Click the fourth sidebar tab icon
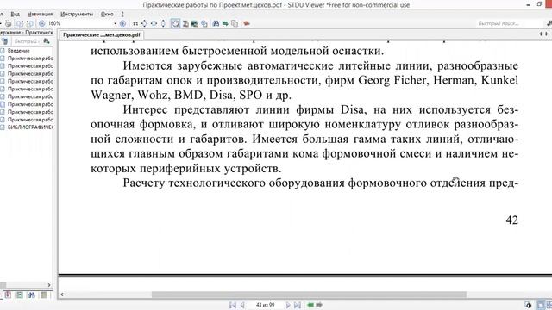Image resolution: width=552 pixels, height=310 pixels. [x=44, y=294]
